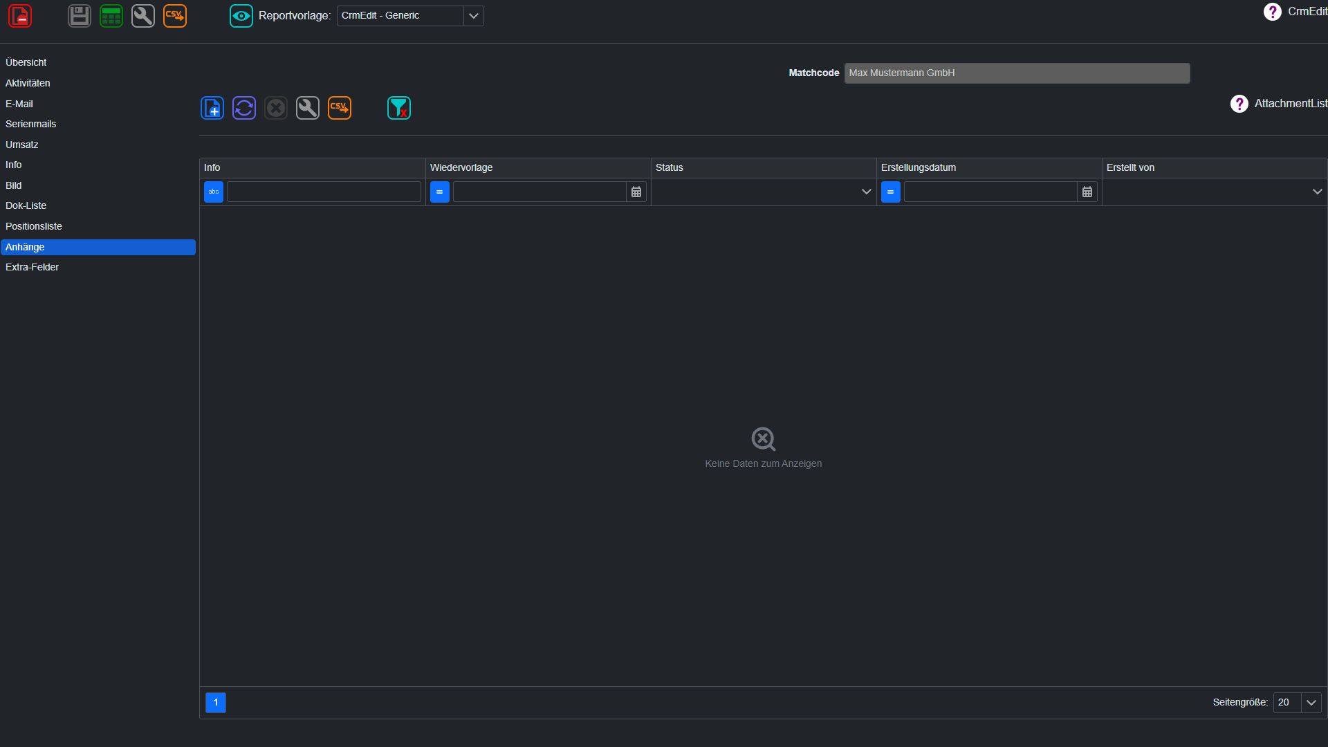This screenshot has width=1328, height=747.
Task: Open AttachmentList help question mark
Action: [x=1239, y=104]
